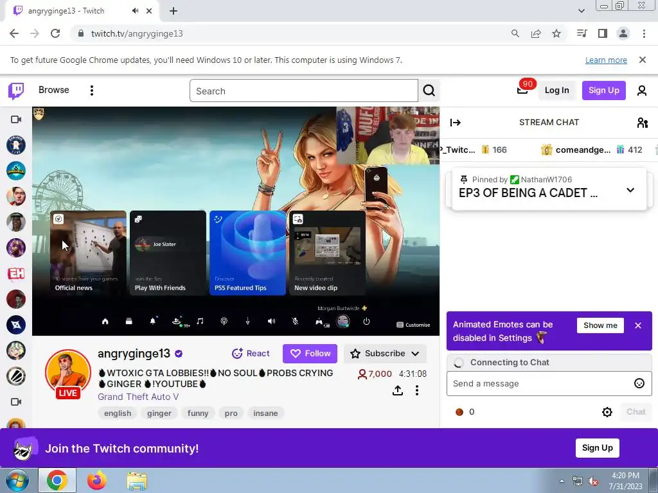Open the Prime loot inbox with 90 badge
658x493 pixels.
click(x=522, y=90)
